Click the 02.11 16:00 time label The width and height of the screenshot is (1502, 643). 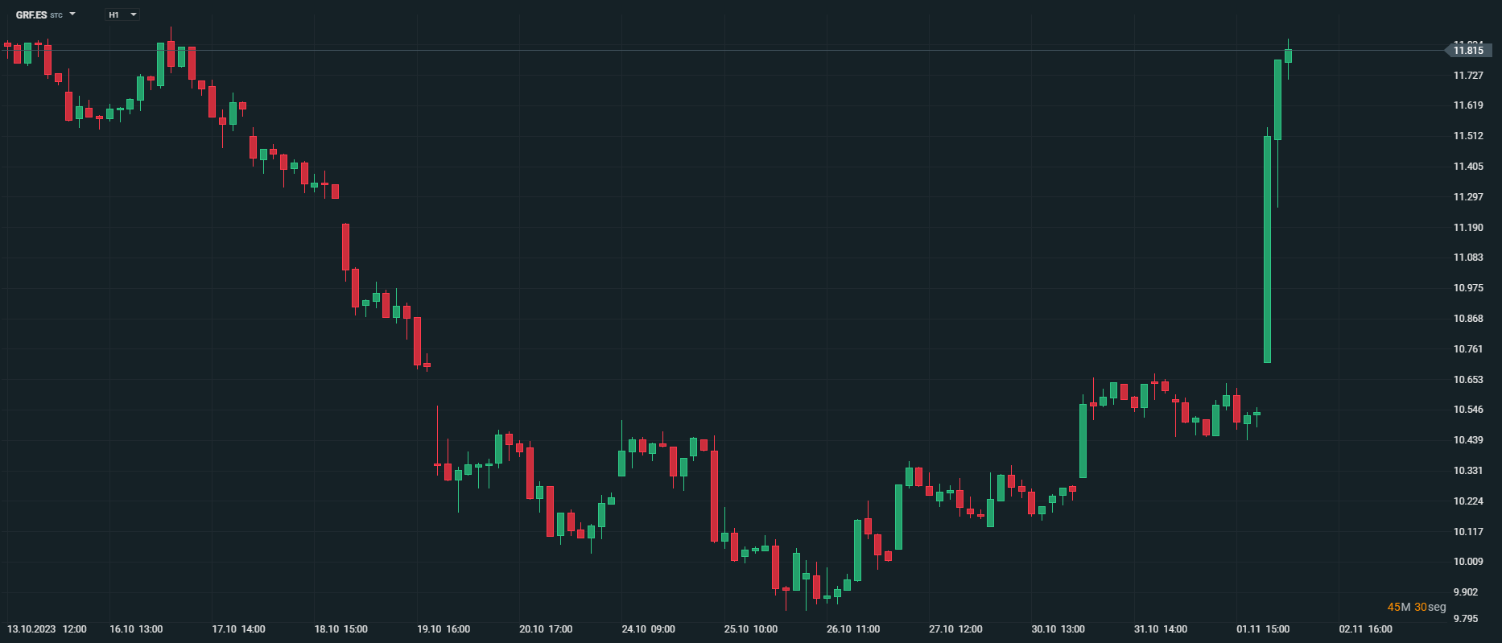click(x=1365, y=629)
